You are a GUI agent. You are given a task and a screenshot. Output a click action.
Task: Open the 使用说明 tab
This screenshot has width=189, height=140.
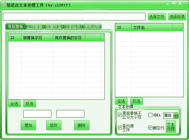click(92, 27)
